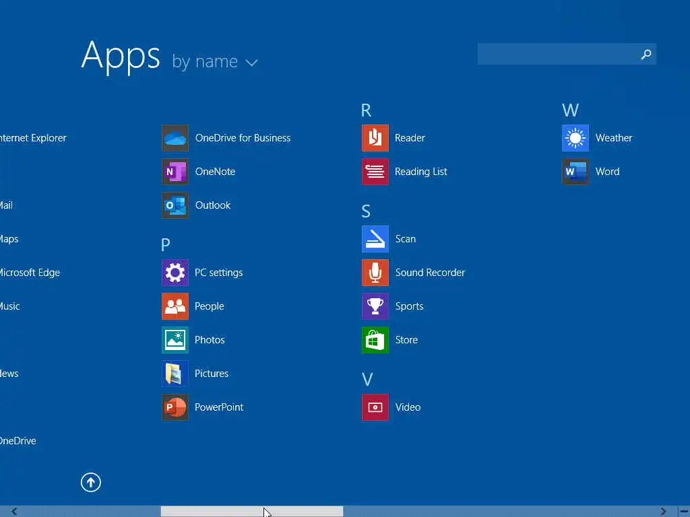This screenshot has height=517, width=690.
Task: Click the search magnifier icon
Action: [646, 54]
